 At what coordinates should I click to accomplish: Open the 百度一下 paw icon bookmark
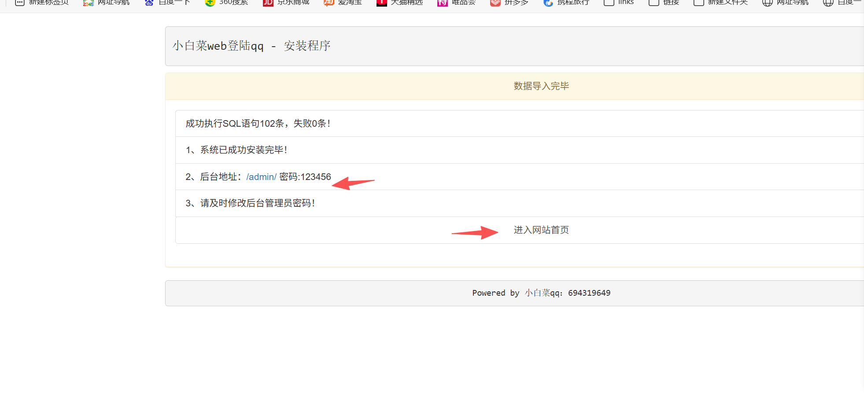point(149,3)
